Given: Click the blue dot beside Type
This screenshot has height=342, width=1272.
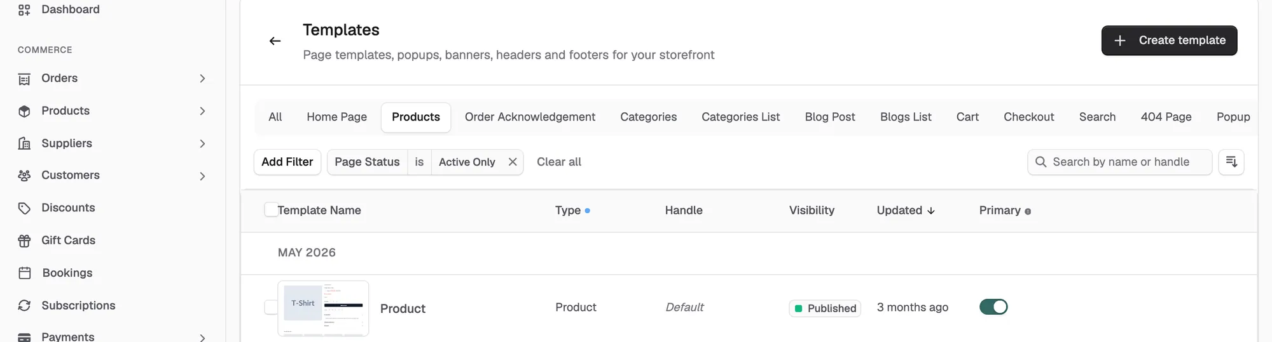Looking at the screenshot, I should 587,211.
